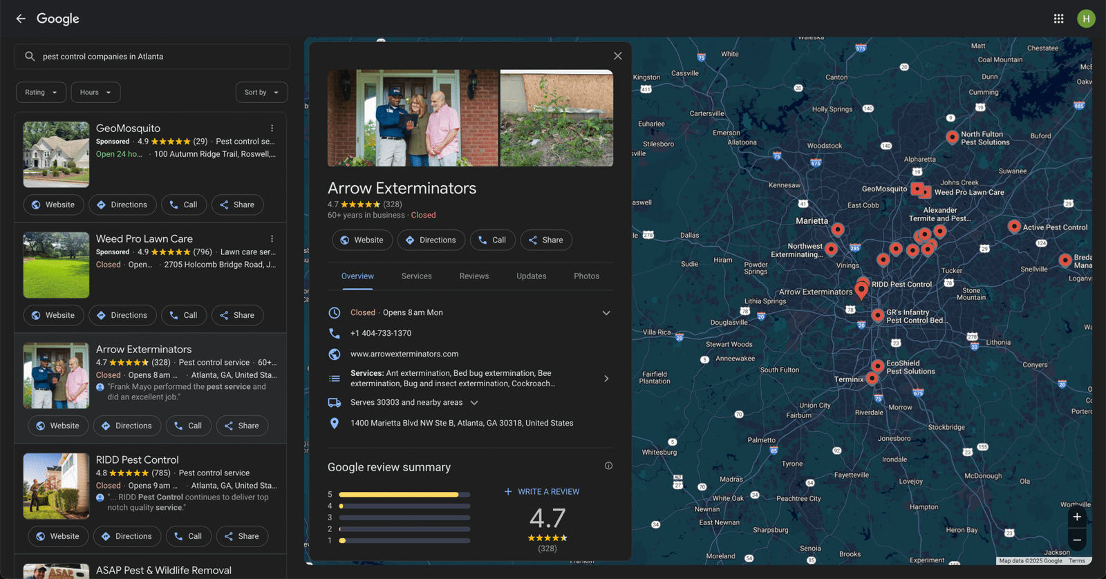Screen dimensions: 1106x579
Task: Close the Arrow Exterminators detail panel
Action: pos(618,56)
